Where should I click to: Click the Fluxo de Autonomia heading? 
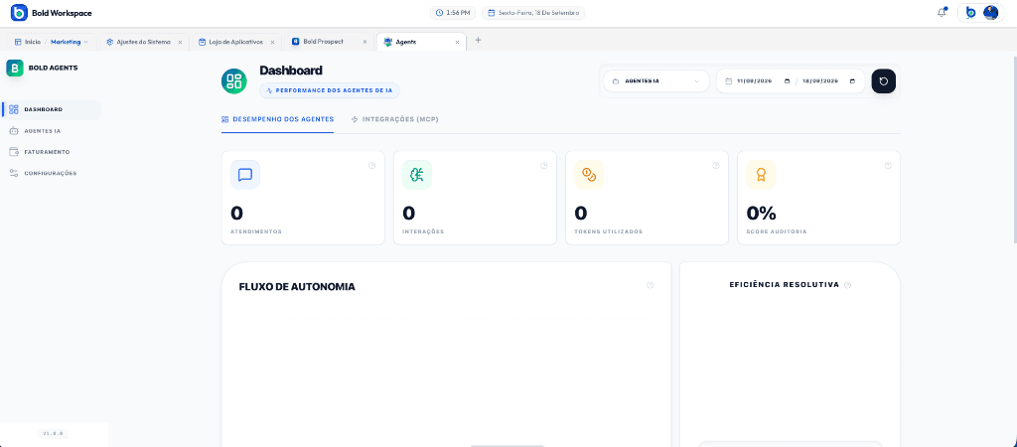[297, 287]
